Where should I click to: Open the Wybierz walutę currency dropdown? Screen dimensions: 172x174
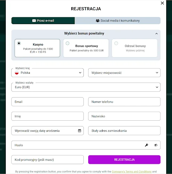coord(86,87)
